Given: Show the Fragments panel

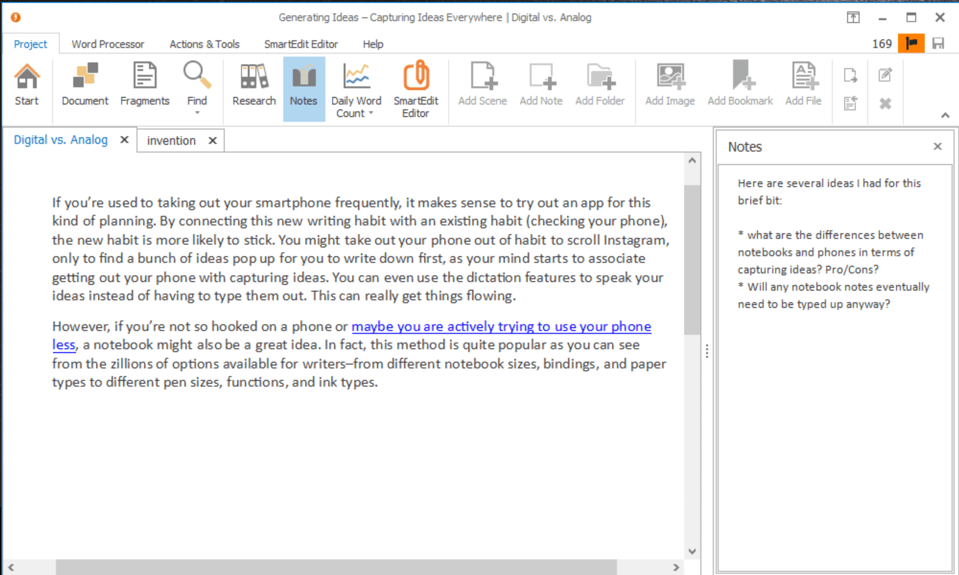Looking at the screenshot, I should pos(144,85).
